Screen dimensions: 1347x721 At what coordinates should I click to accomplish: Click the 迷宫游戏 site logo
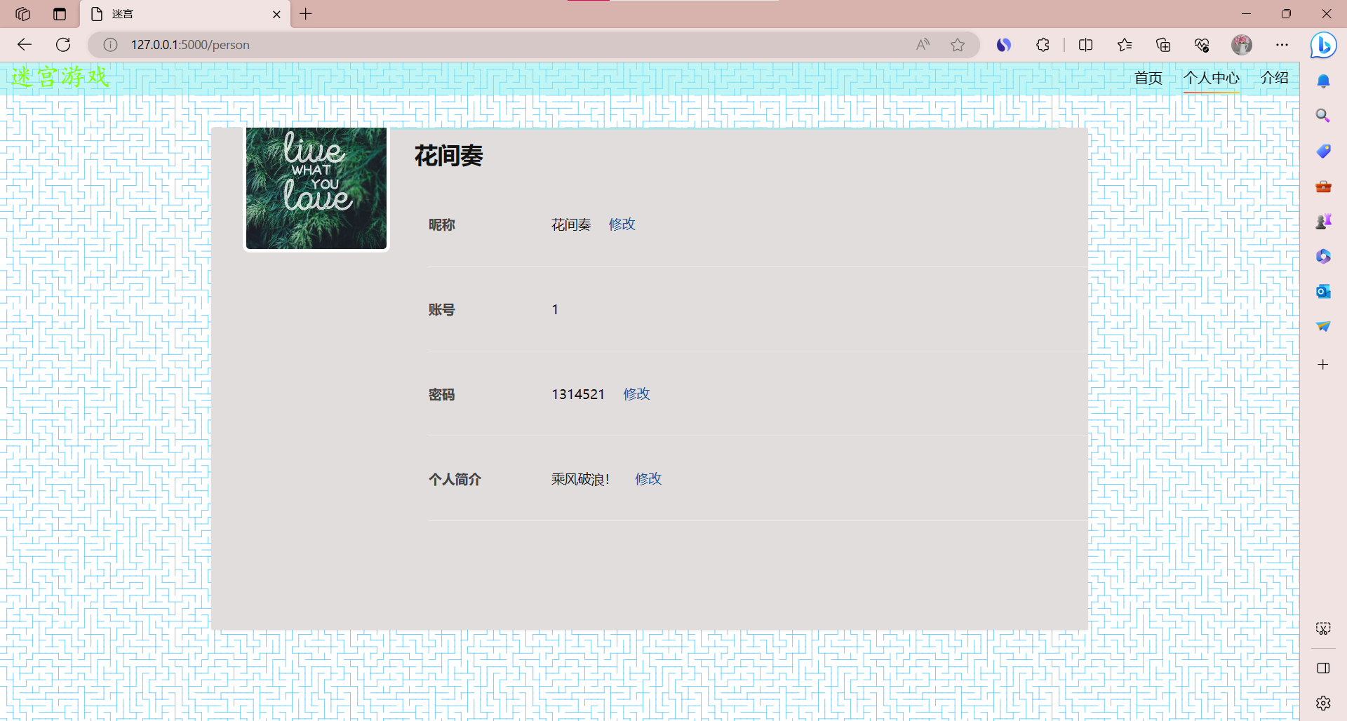pyautogui.click(x=60, y=76)
